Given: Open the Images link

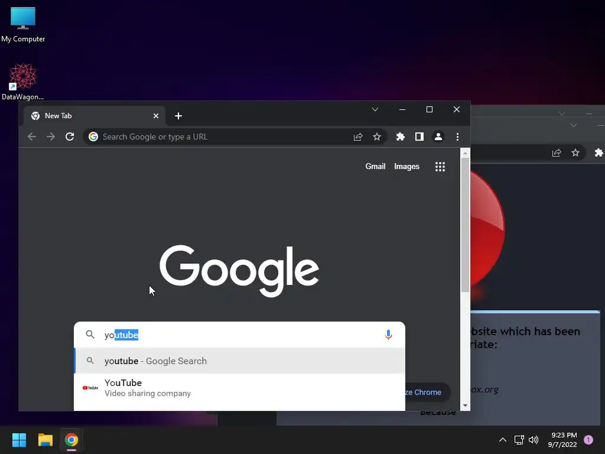Looking at the screenshot, I should point(406,166).
